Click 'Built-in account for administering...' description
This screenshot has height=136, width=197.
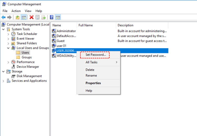point(142,31)
